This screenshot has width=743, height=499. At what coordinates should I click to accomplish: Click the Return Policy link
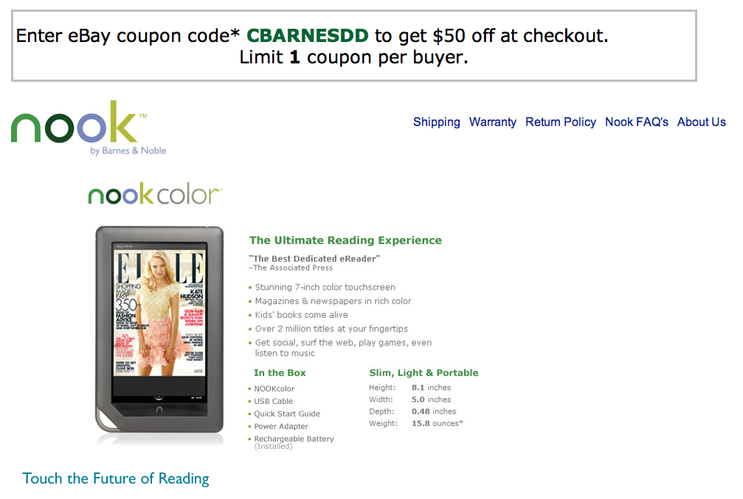click(x=561, y=122)
